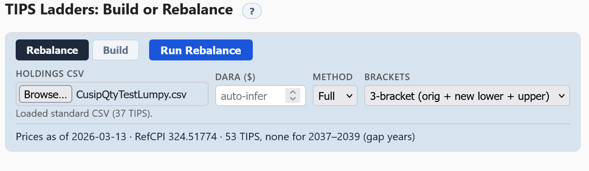Click the Method dropdown chevron arrow
This screenshot has width=589, height=171.
349,96
